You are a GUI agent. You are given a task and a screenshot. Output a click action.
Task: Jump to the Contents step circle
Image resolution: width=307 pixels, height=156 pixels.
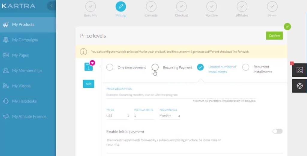pos(151,7)
